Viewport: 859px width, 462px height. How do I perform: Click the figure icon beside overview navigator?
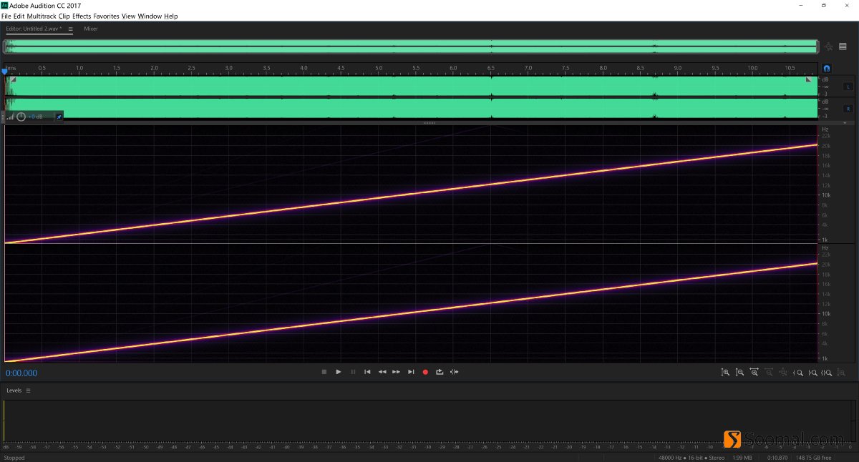pyautogui.click(x=829, y=46)
